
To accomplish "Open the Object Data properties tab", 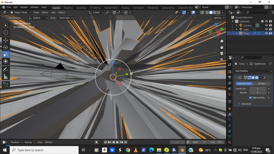I will pos(229,137).
